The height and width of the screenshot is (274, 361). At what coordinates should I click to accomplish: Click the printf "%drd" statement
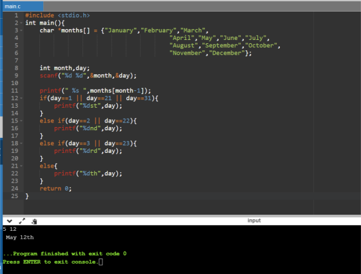(x=88, y=151)
